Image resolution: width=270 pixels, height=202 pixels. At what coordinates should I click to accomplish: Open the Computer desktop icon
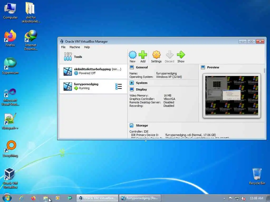[10, 11]
